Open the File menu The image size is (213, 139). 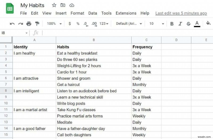[23, 13]
